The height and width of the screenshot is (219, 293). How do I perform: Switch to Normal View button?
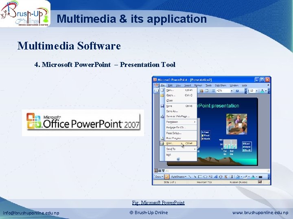[x=156, y=171]
